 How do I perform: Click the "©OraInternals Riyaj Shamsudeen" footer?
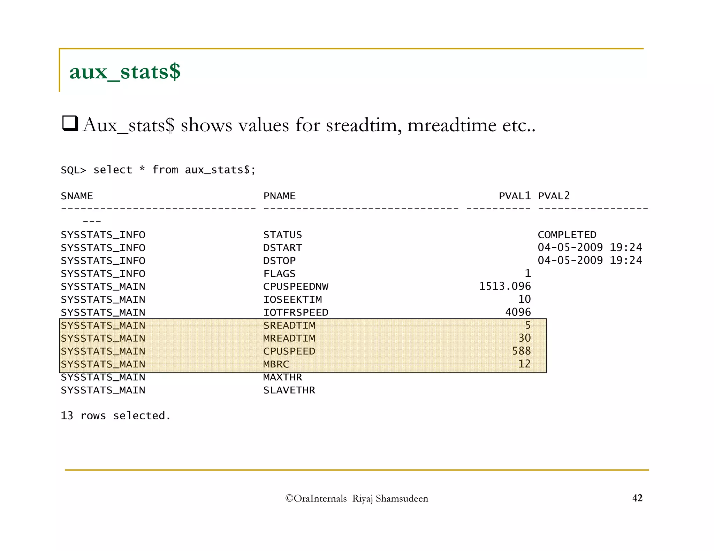357,499
